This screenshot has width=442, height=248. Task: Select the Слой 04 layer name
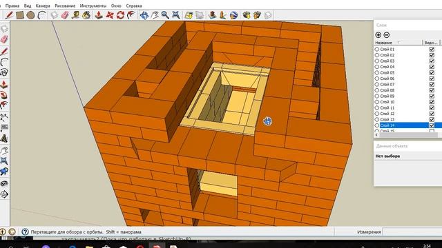tap(387, 67)
